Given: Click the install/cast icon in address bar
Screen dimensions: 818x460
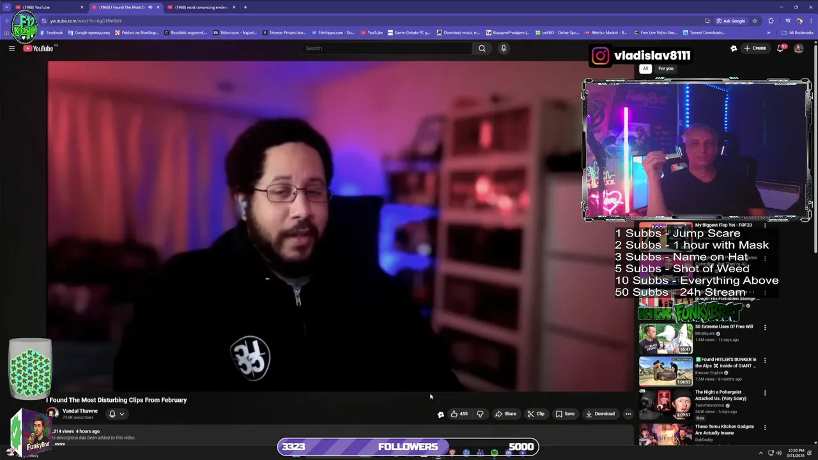Looking at the screenshot, I should (x=707, y=20).
